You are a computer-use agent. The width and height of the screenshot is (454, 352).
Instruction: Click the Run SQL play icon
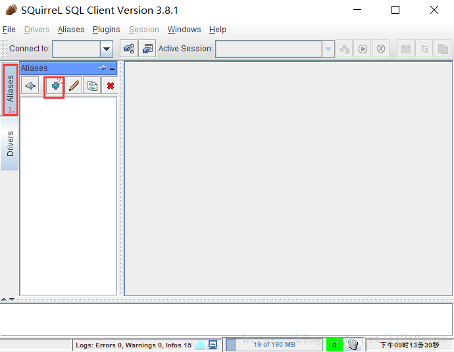click(x=363, y=49)
